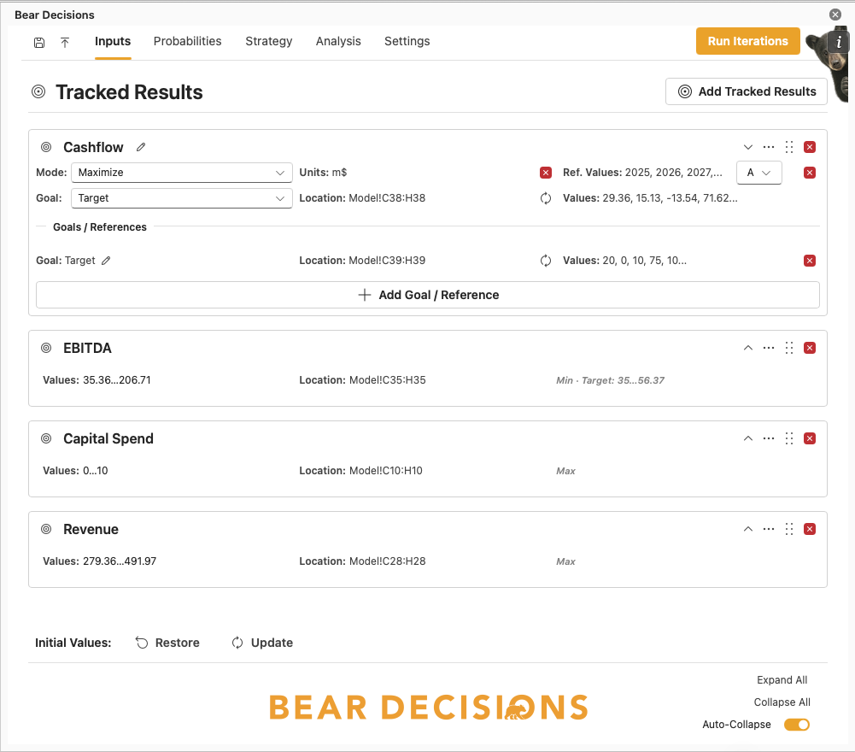
Task: Click the upload arrow icon
Action: point(65,43)
